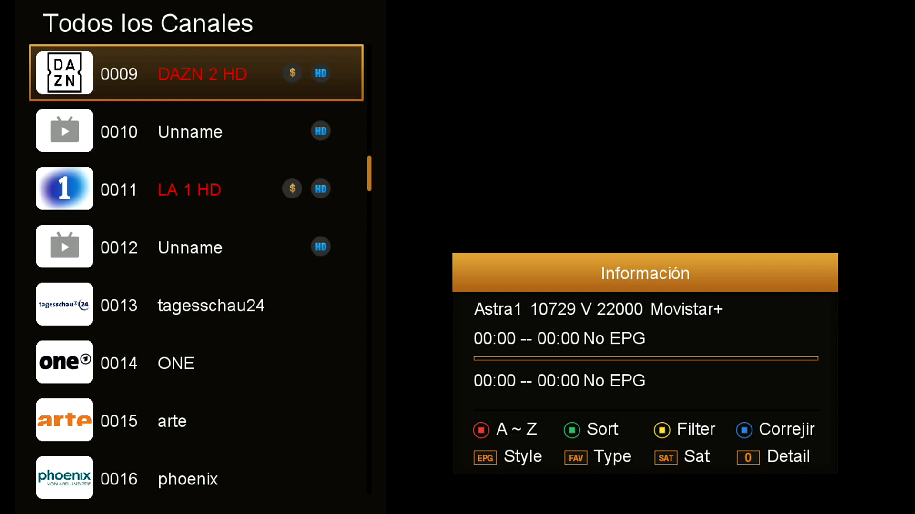Click the HD badge on DAZN 2 HD

click(x=321, y=73)
